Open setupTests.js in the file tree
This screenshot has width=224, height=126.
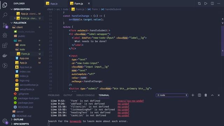[27, 89]
